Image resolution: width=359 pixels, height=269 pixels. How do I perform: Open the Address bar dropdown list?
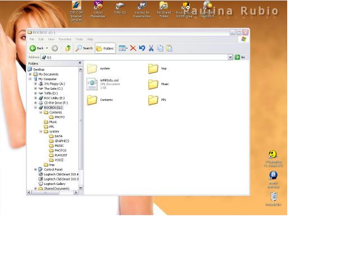click(231, 57)
